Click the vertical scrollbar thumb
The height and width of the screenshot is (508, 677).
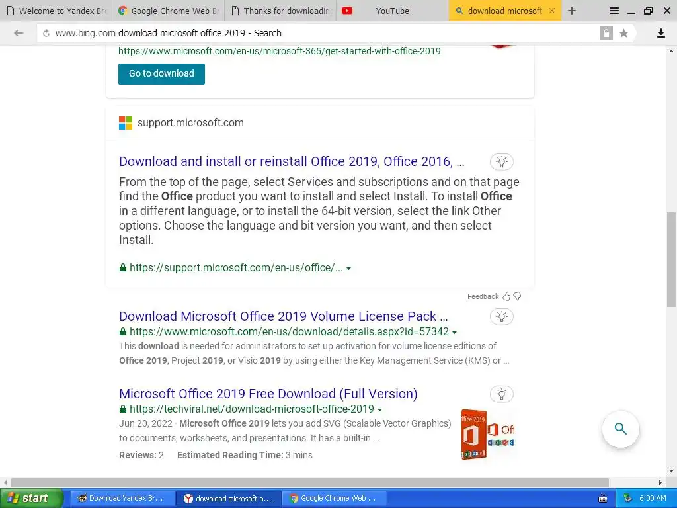click(671, 259)
